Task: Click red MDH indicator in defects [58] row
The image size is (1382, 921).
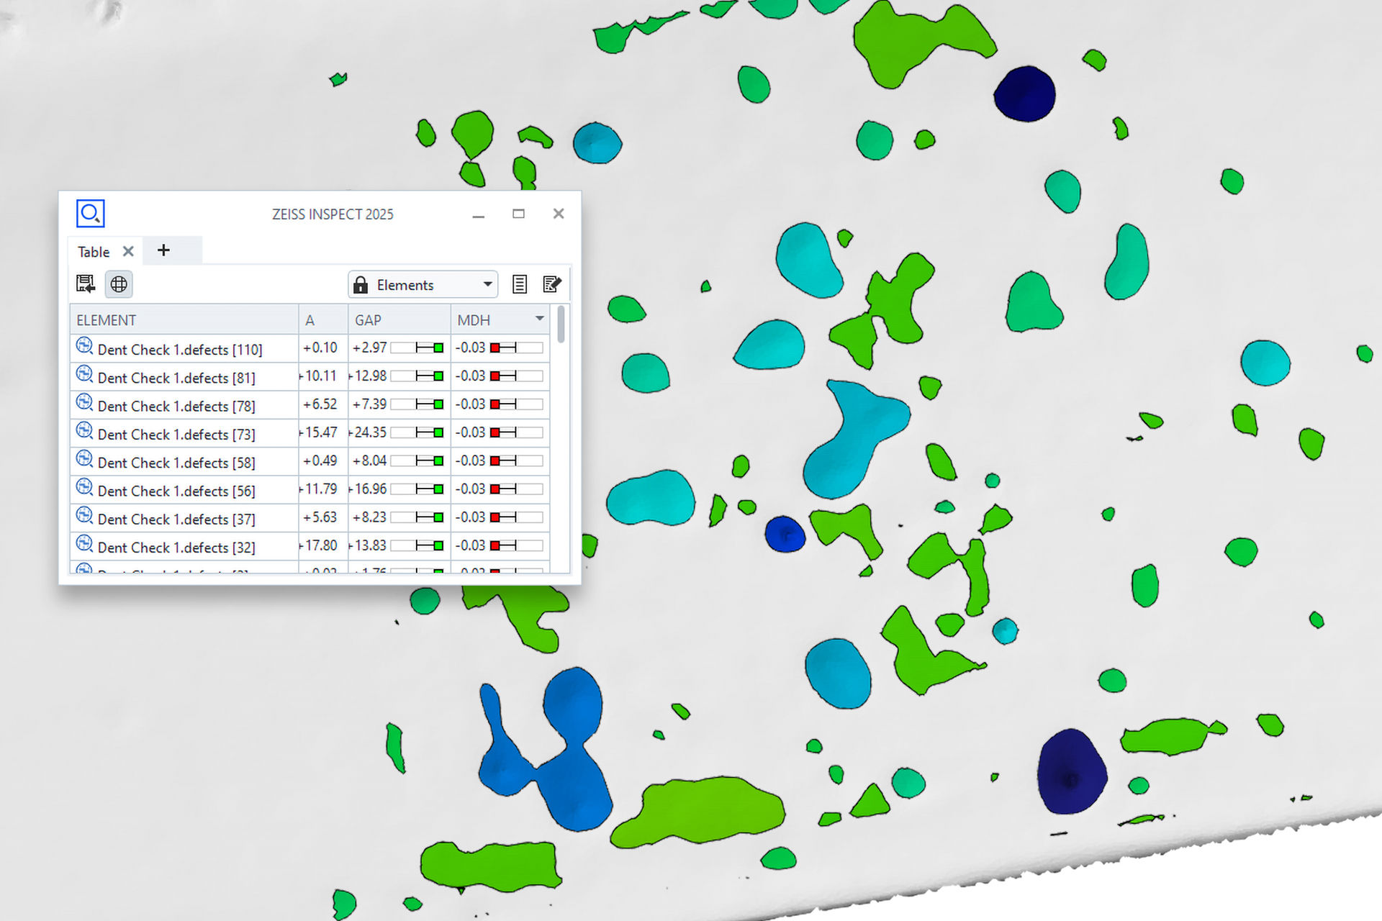Action: [495, 460]
